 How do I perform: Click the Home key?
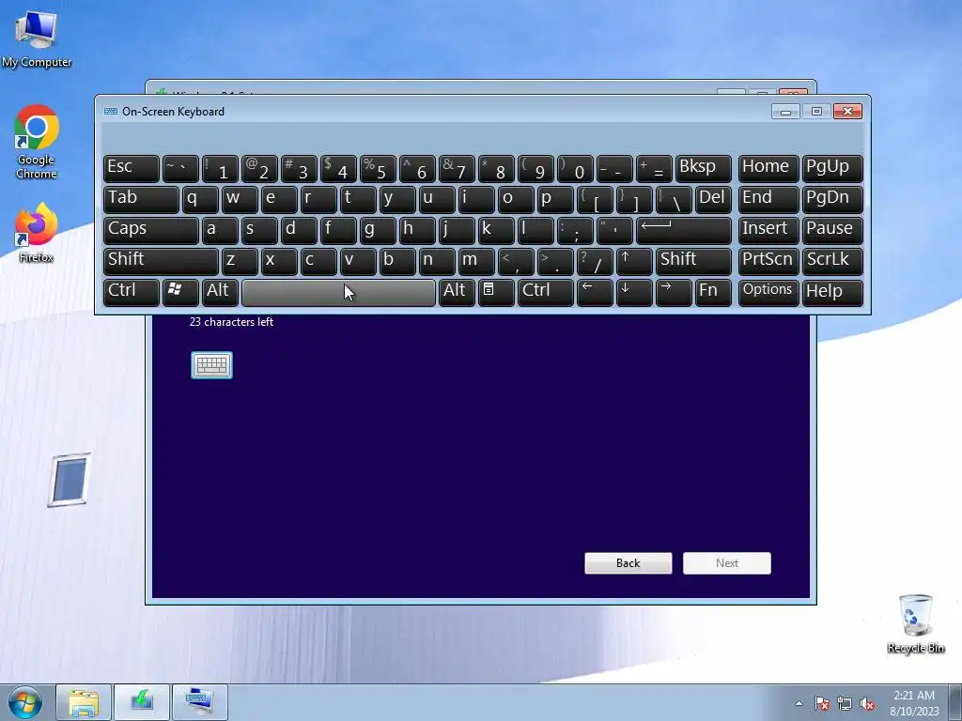point(768,169)
